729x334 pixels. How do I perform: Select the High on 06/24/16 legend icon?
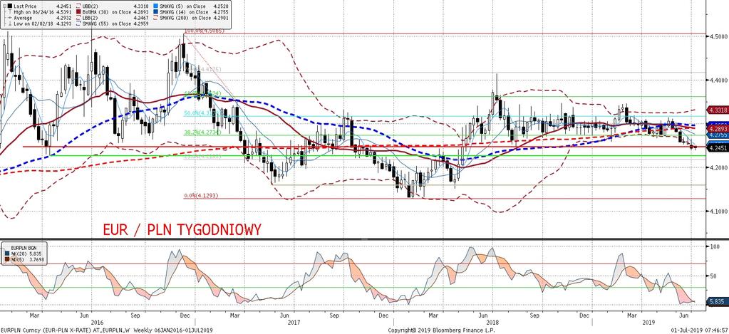coord(10,12)
